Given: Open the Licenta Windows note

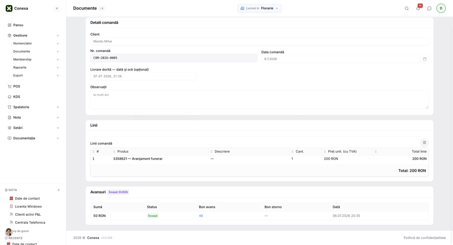Looking at the screenshot, I should (x=28, y=206).
